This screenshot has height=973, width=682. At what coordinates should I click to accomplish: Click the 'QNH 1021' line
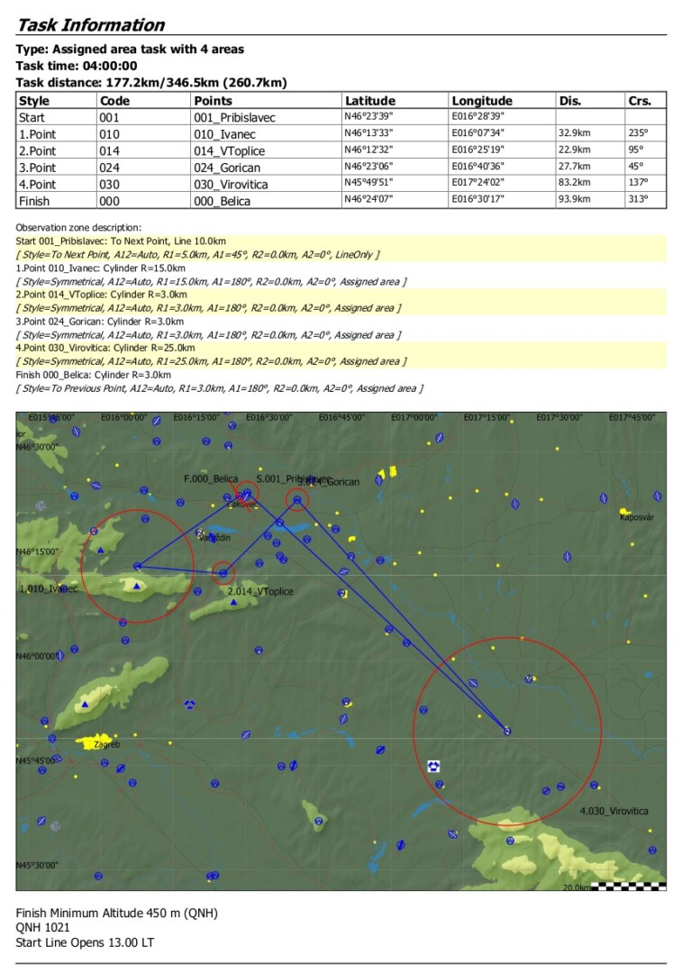click(43, 928)
